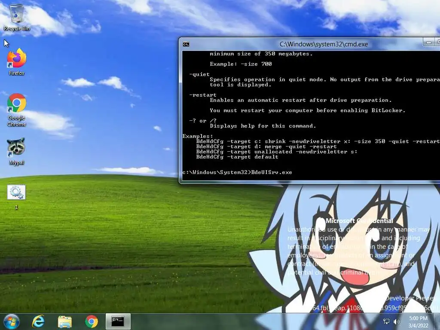
Task: Open File Explorer from the taskbar
Action: (x=65, y=321)
